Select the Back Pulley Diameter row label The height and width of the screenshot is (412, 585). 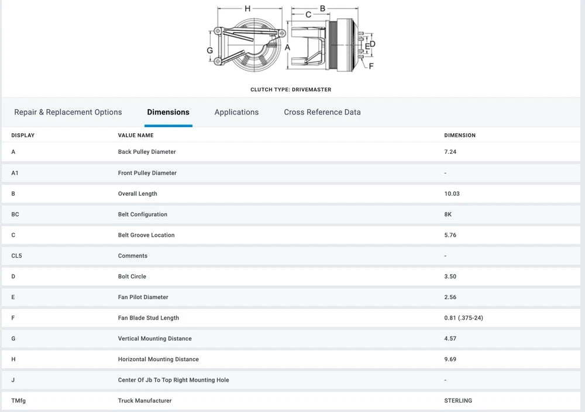(147, 152)
